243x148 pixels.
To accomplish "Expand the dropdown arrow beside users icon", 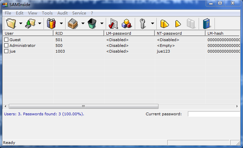I will tap(62, 23).
